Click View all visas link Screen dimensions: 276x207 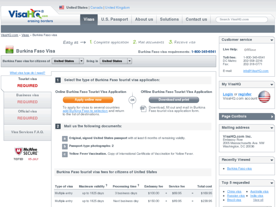(258, 200)
